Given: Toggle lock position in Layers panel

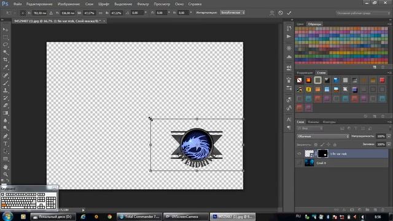Looking at the screenshot, I should pos(329,145).
